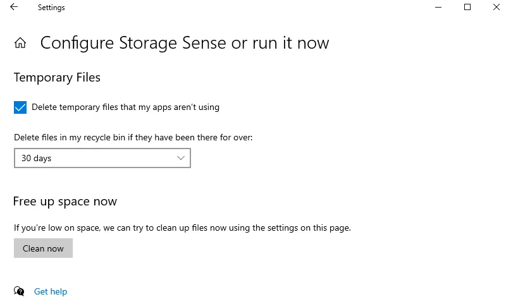
Task: Open the Get help link
Action: coord(51,291)
